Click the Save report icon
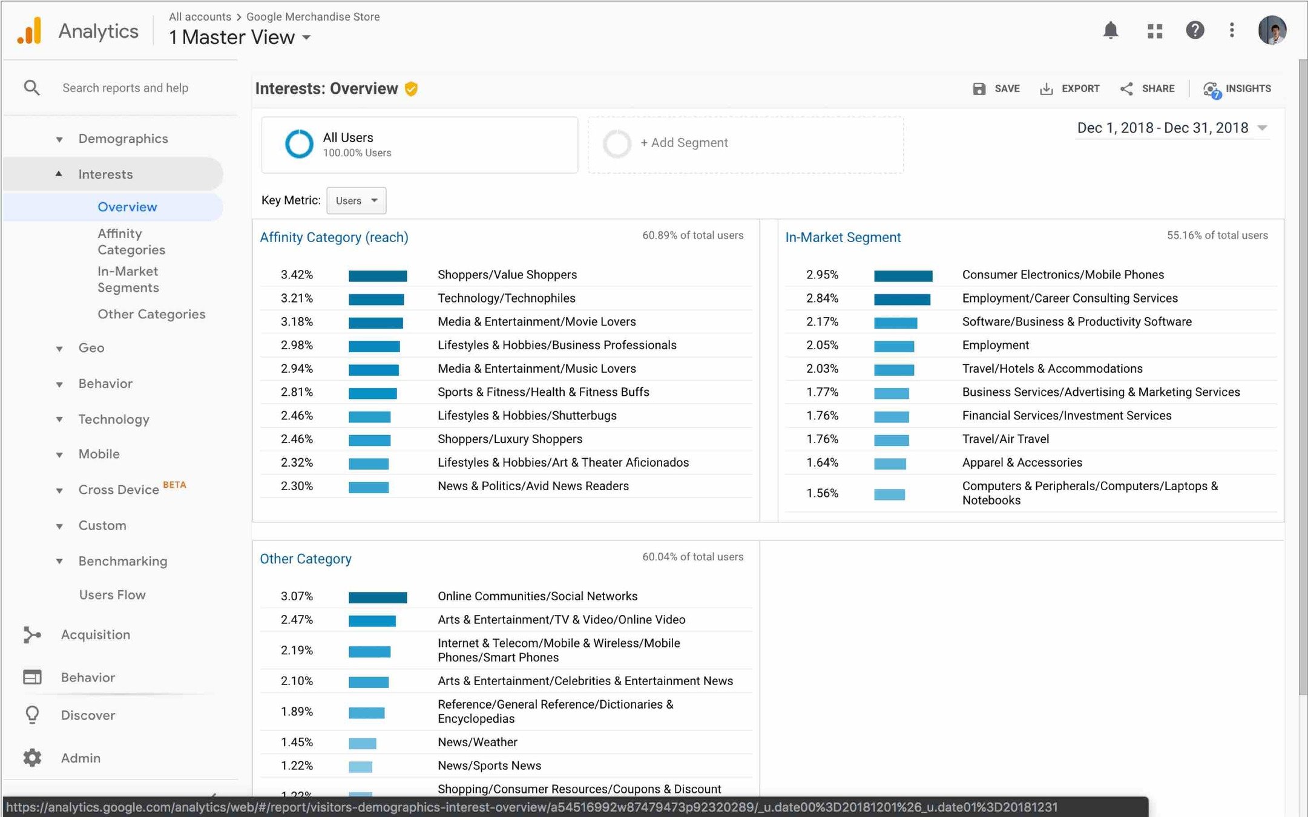1308x817 pixels. (x=979, y=89)
